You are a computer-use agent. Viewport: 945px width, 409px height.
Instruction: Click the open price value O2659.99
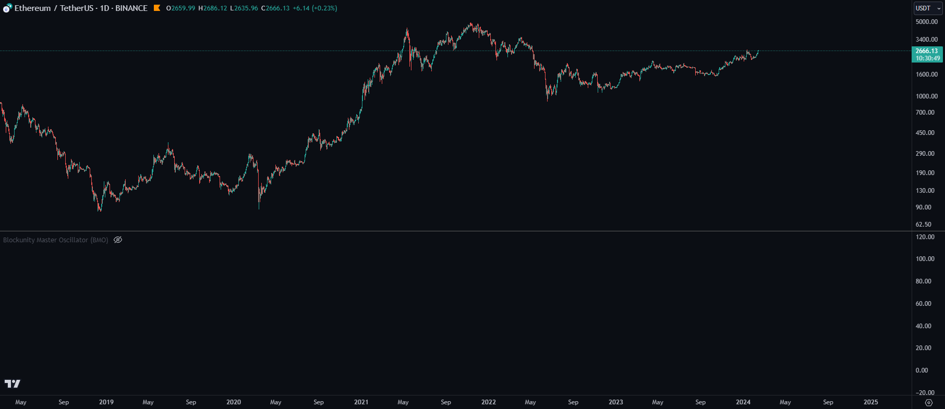180,8
